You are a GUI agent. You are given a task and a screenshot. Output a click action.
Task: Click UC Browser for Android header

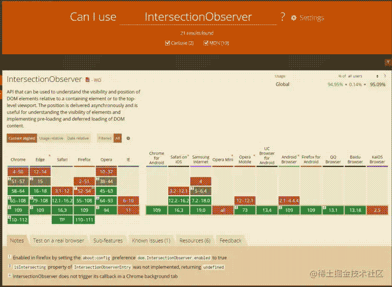[x=267, y=156]
